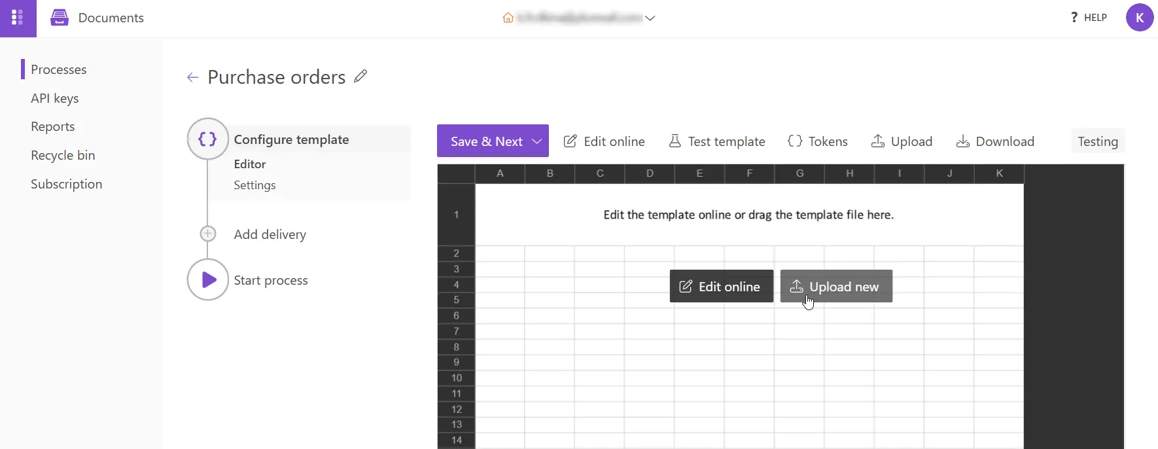The width and height of the screenshot is (1158, 449).
Task: Click Edit online in toolbar
Action: click(604, 141)
